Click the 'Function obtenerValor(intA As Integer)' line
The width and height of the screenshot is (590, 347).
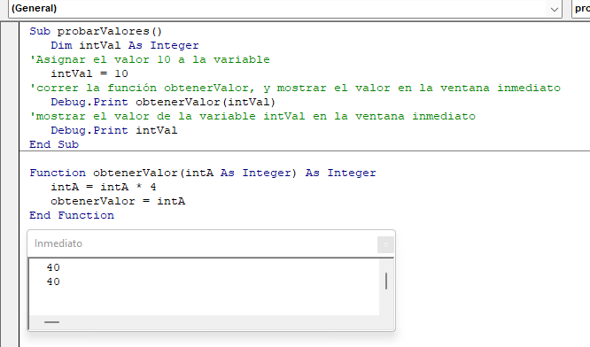(x=203, y=173)
